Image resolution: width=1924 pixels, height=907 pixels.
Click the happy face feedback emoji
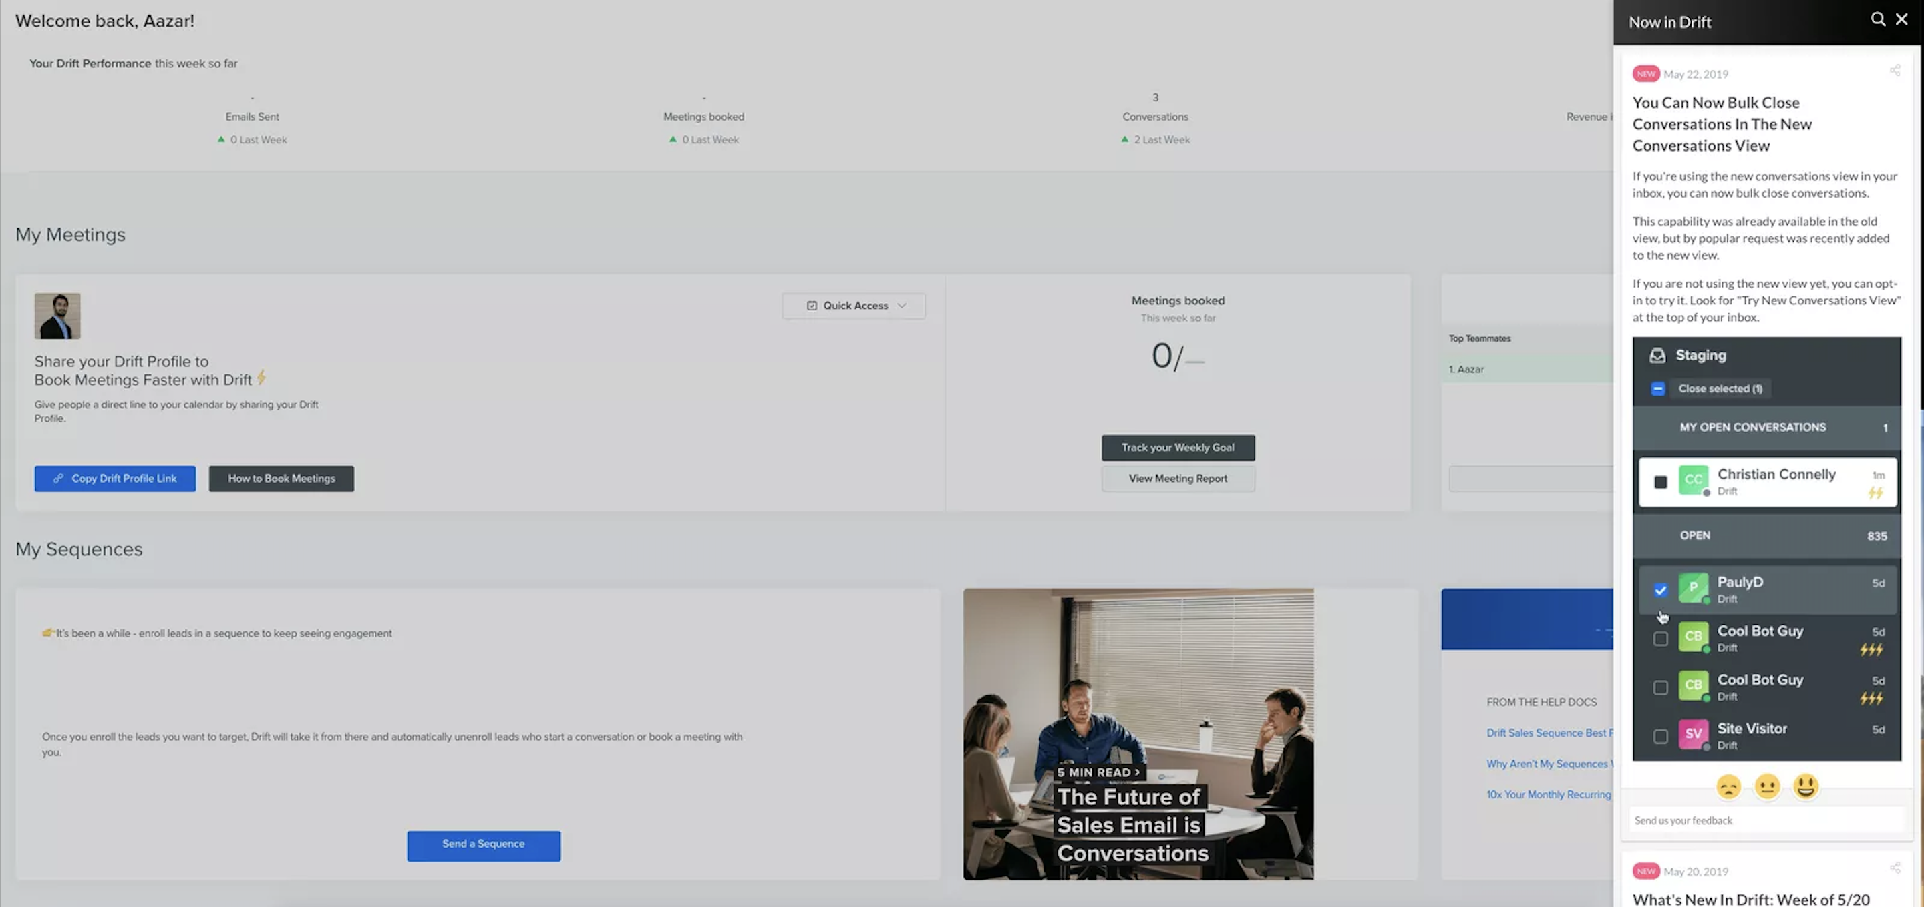[x=1806, y=786]
